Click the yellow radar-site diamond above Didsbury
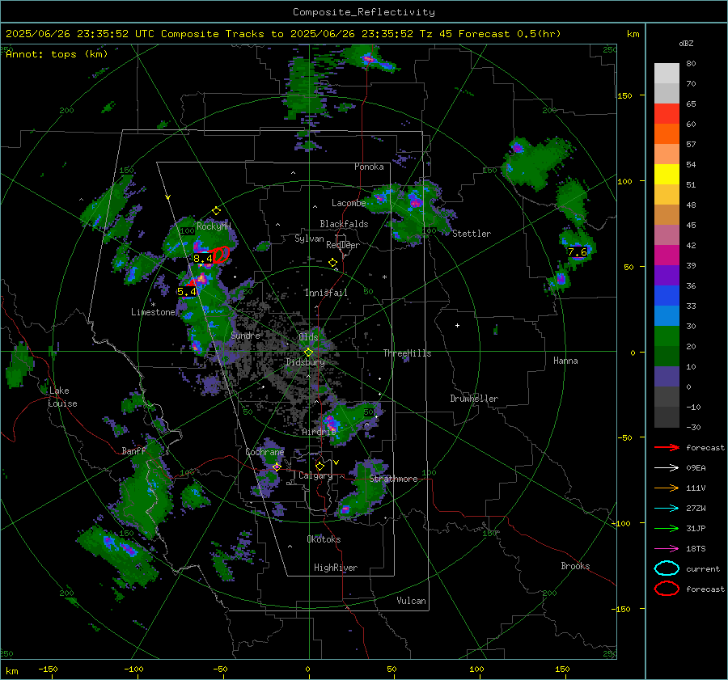 [308, 353]
